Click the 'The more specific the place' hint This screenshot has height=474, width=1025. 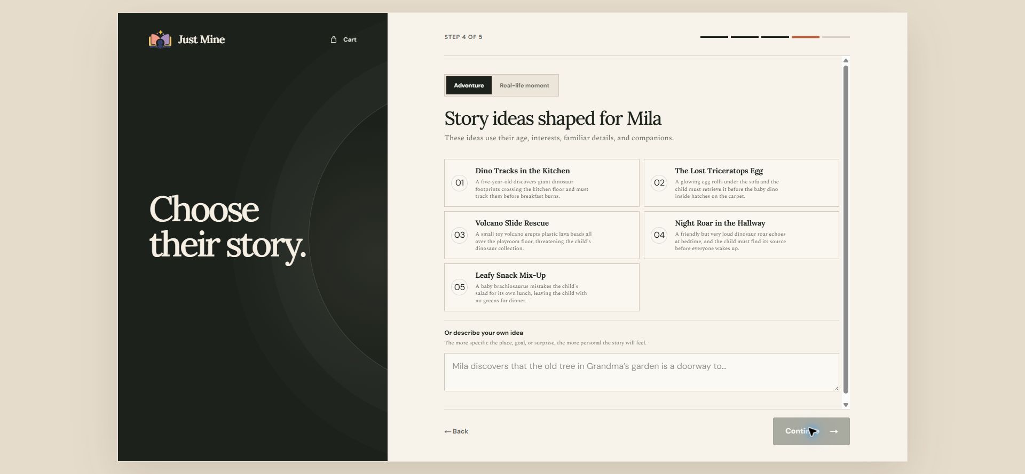tap(545, 343)
